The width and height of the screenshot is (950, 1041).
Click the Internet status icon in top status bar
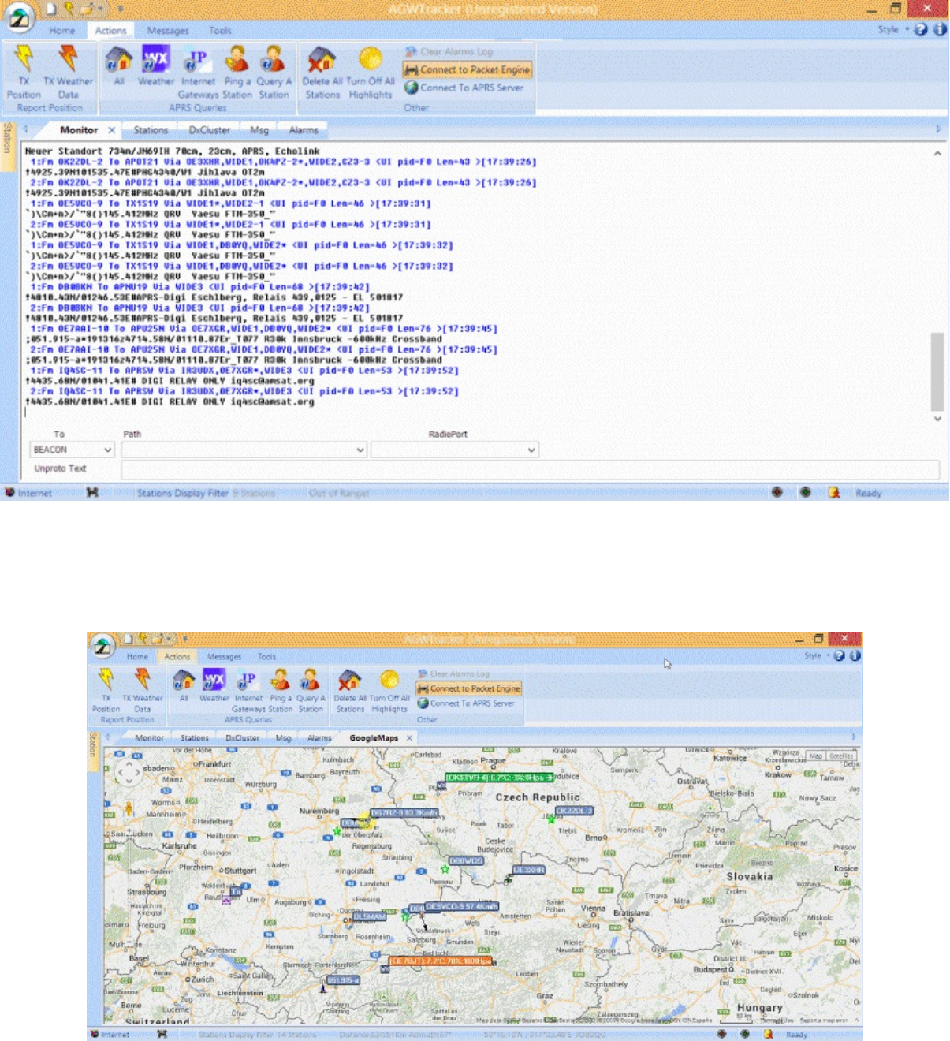(x=10, y=493)
